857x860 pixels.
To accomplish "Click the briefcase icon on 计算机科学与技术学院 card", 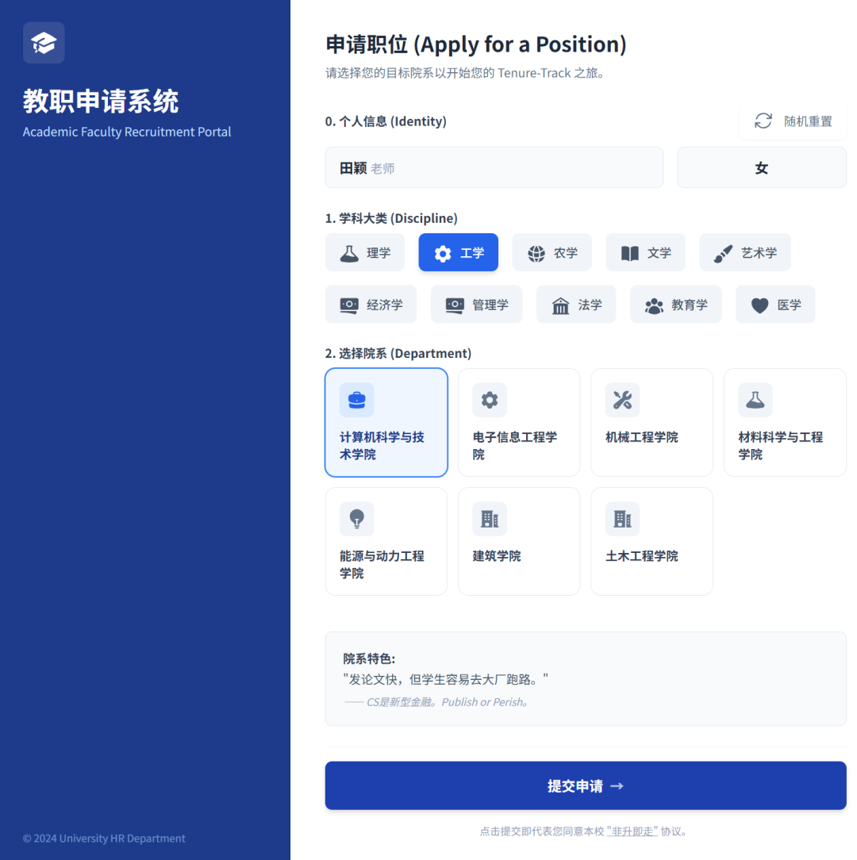I will (x=356, y=400).
